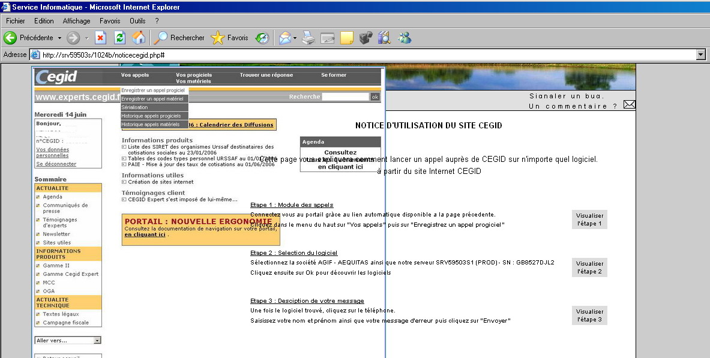This screenshot has height=358, width=710.
Task: Print the page with the printer icon
Action: [x=308, y=38]
